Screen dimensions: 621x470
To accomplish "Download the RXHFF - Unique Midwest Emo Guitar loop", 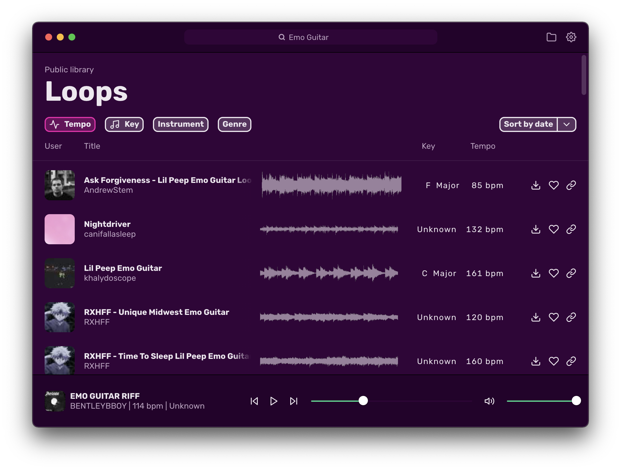I will (536, 317).
